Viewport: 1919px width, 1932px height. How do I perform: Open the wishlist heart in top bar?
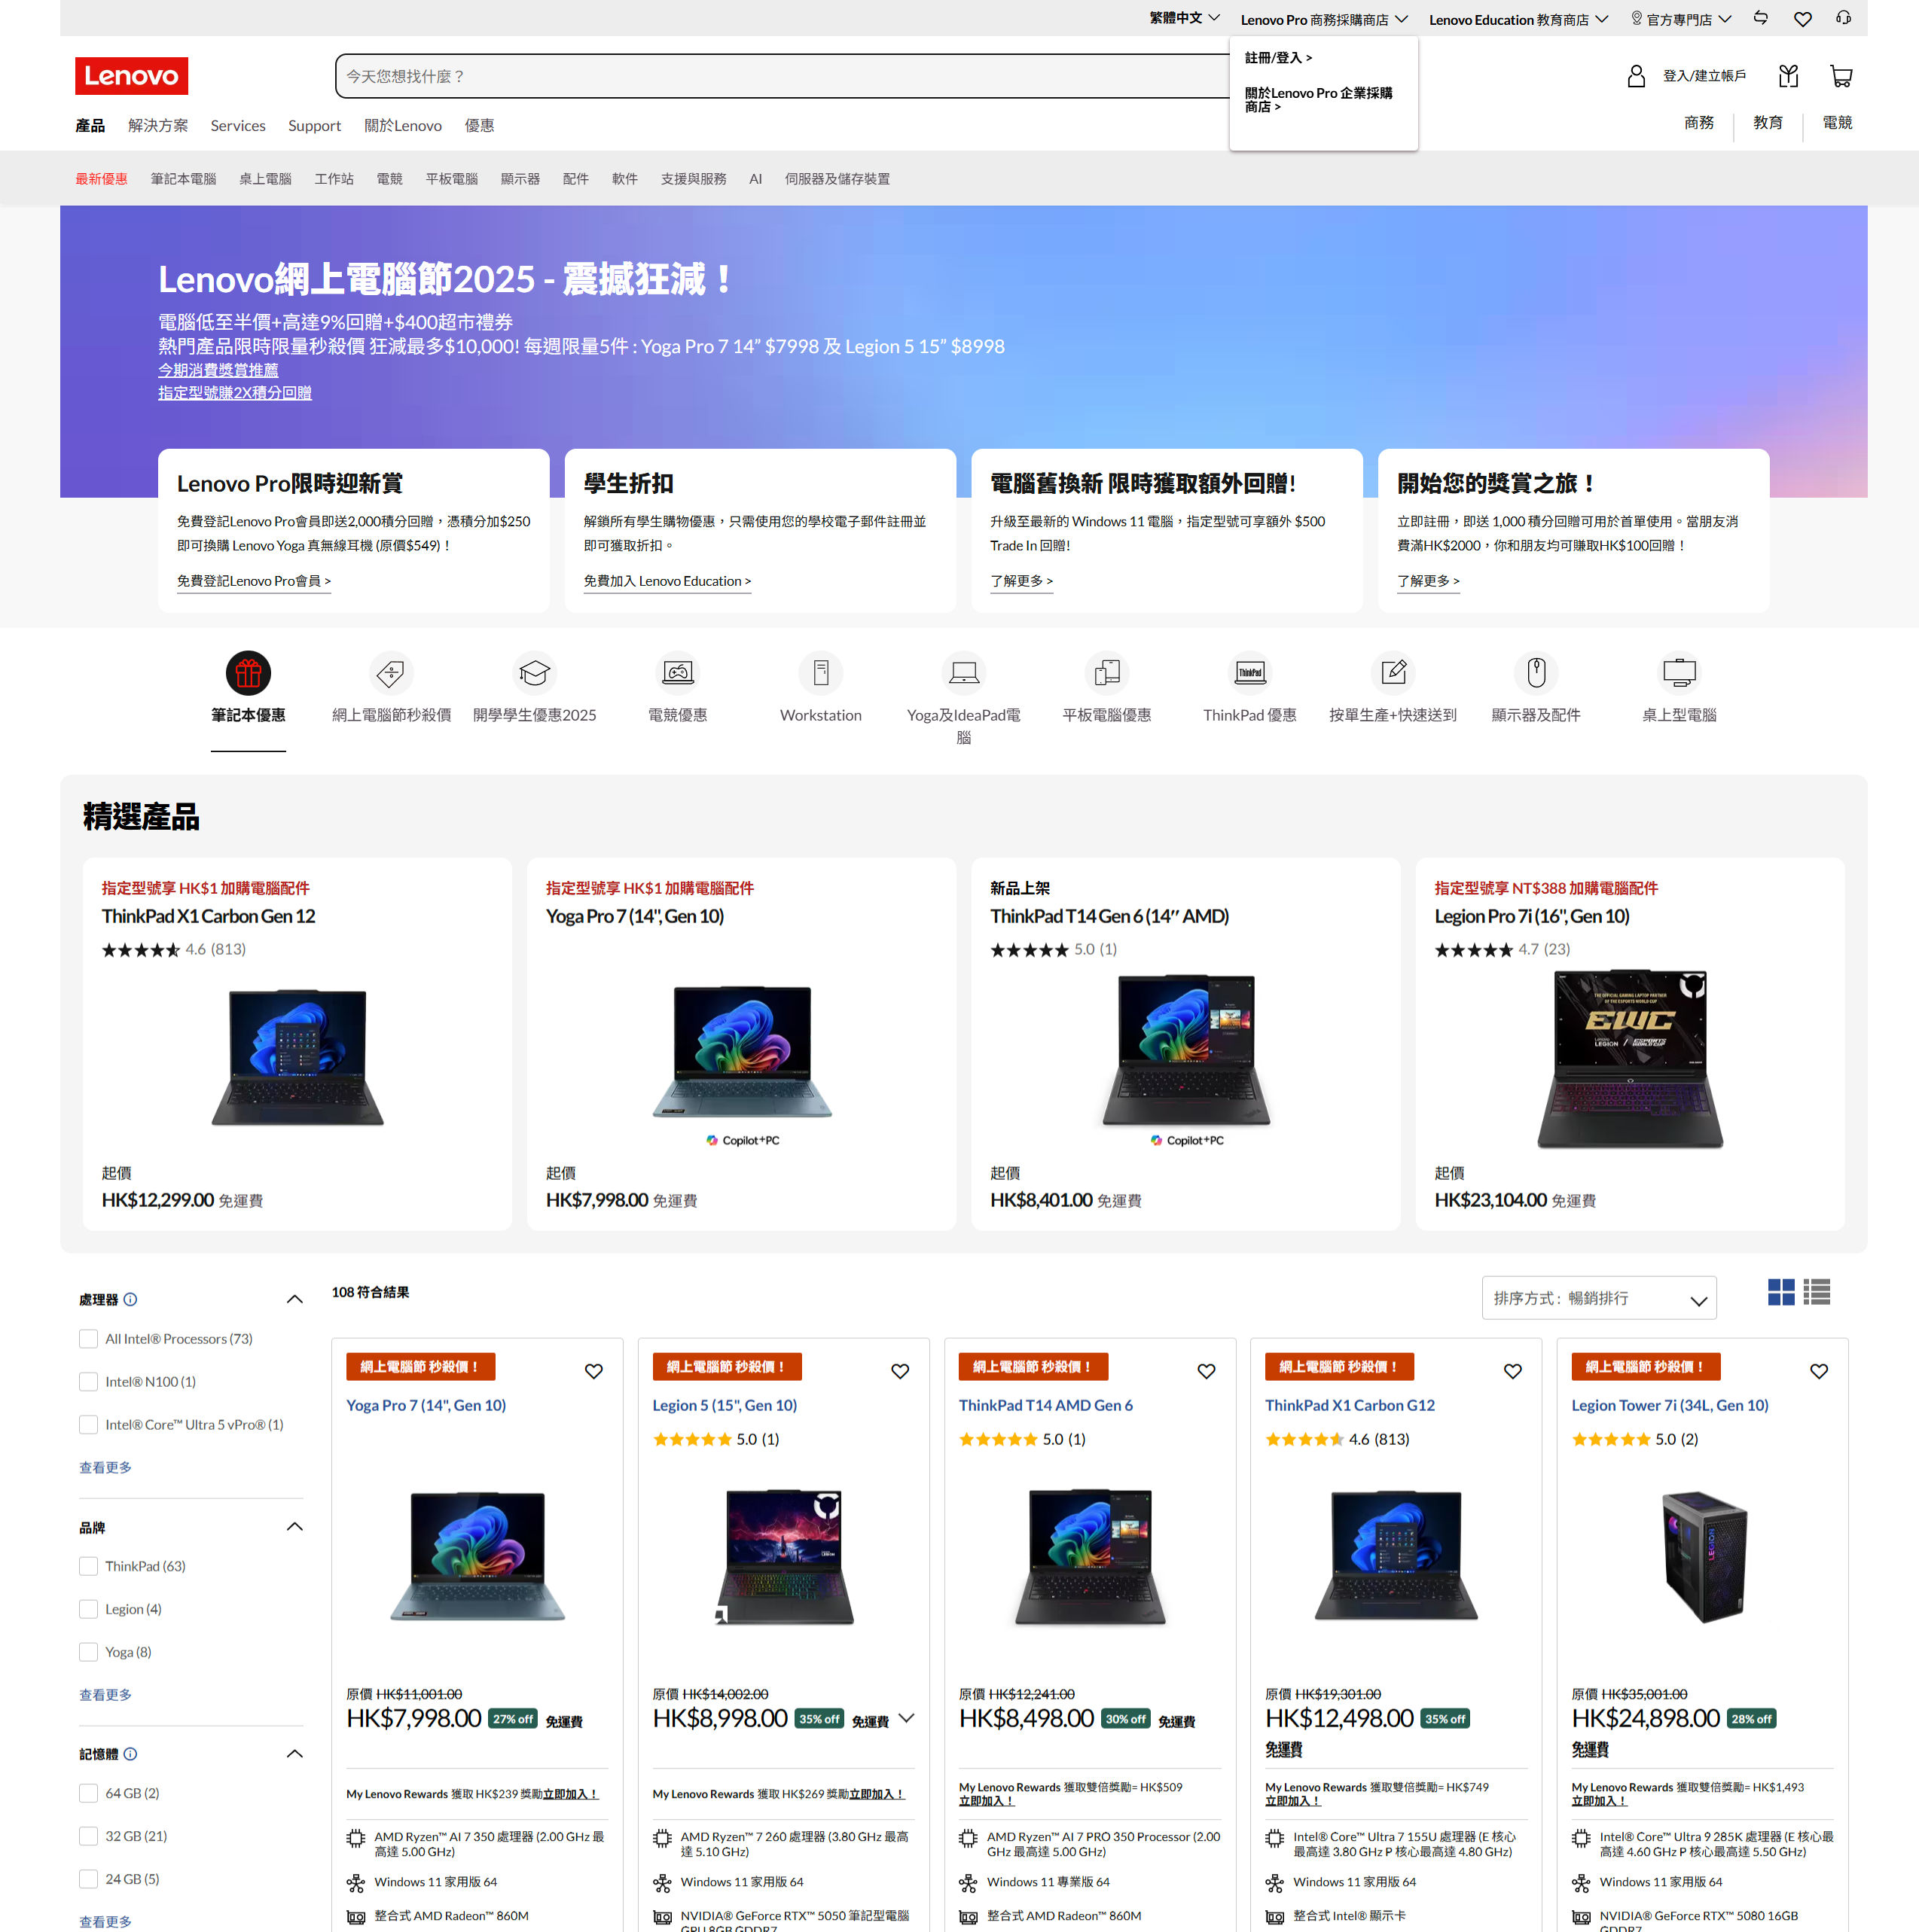click(1802, 19)
